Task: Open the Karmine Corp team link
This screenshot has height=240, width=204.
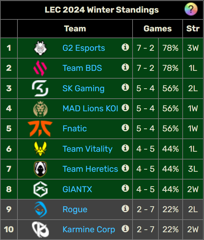Action: (x=89, y=229)
